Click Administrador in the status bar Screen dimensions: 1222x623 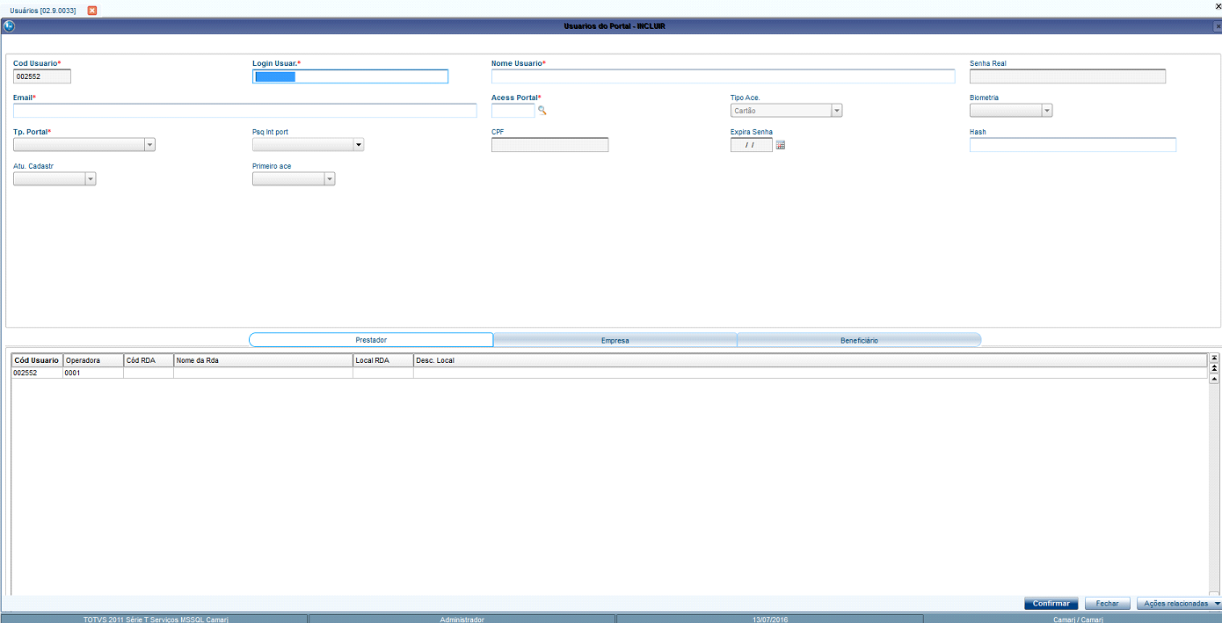coord(462,619)
